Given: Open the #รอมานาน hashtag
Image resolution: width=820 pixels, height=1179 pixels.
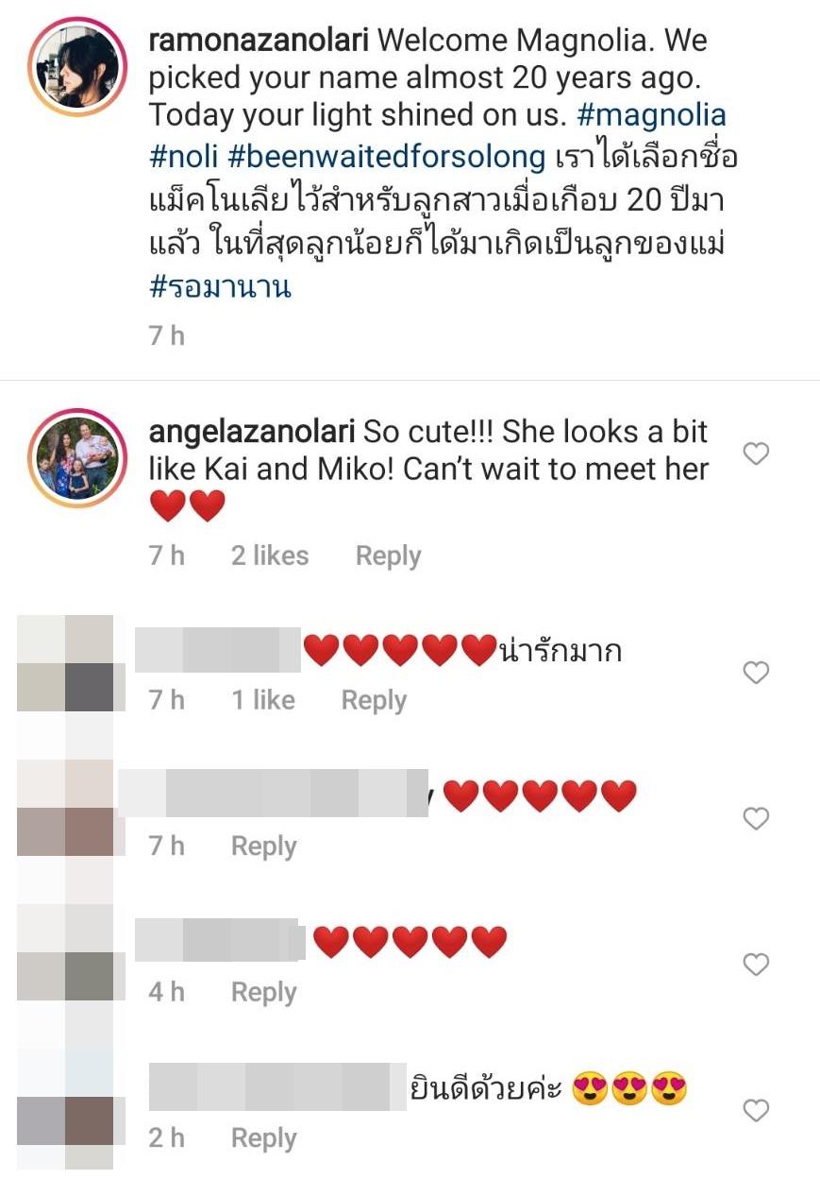Looking at the screenshot, I should [220, 287].
